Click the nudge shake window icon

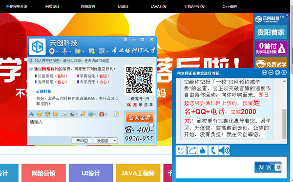56,114
